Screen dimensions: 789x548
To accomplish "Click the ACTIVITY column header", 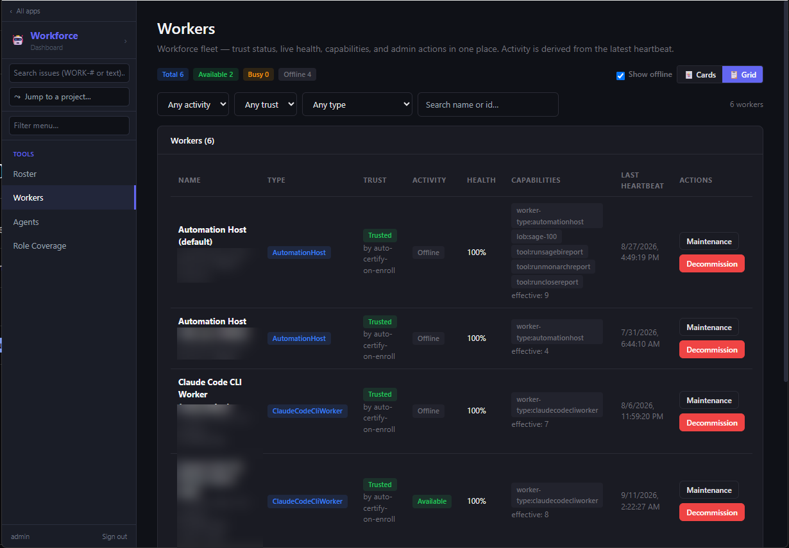I will [x=429, y=180].
